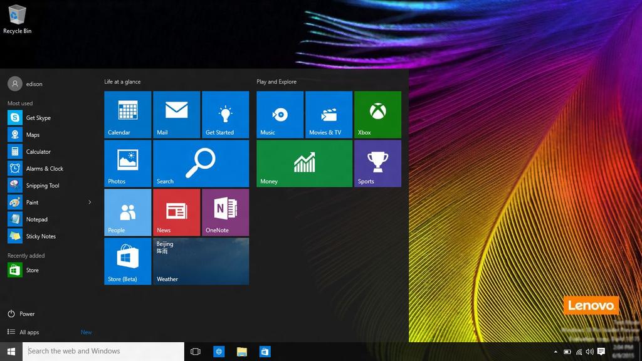Open the browser globe icon on taskbar
The image size is (642, 361).
(219, 352)
